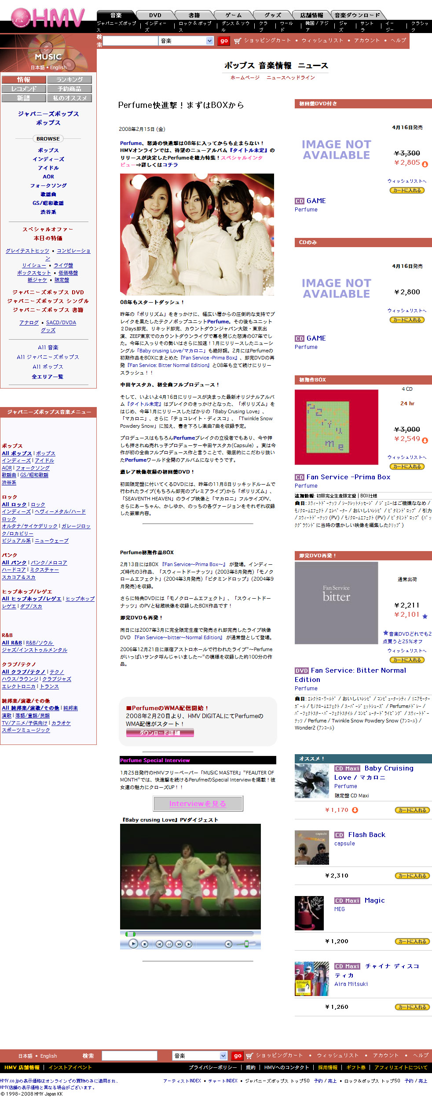Switch to the DVD tab

pyautogui.click(x=155, y=15)
